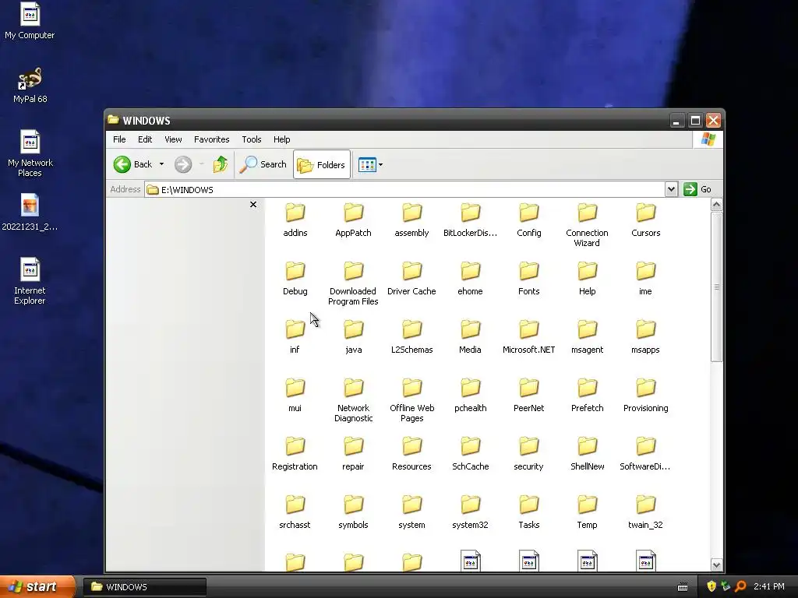Select the msagent folder
The image size is (798, 598).
[x=588, y=337]
